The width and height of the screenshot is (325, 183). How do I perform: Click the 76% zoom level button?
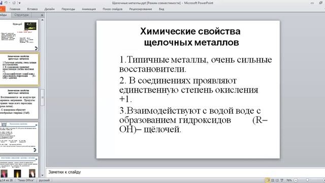[x=289, y=180]
